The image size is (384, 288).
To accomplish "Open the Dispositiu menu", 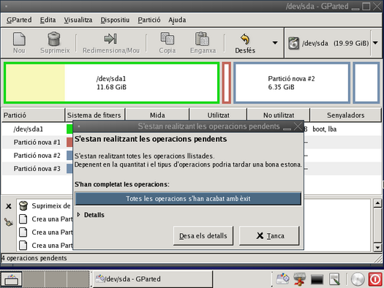I will pyautogui.click(x=115, y=20).
